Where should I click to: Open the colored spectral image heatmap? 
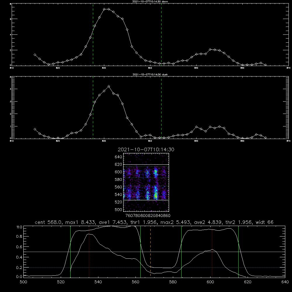tap(146, 182)
